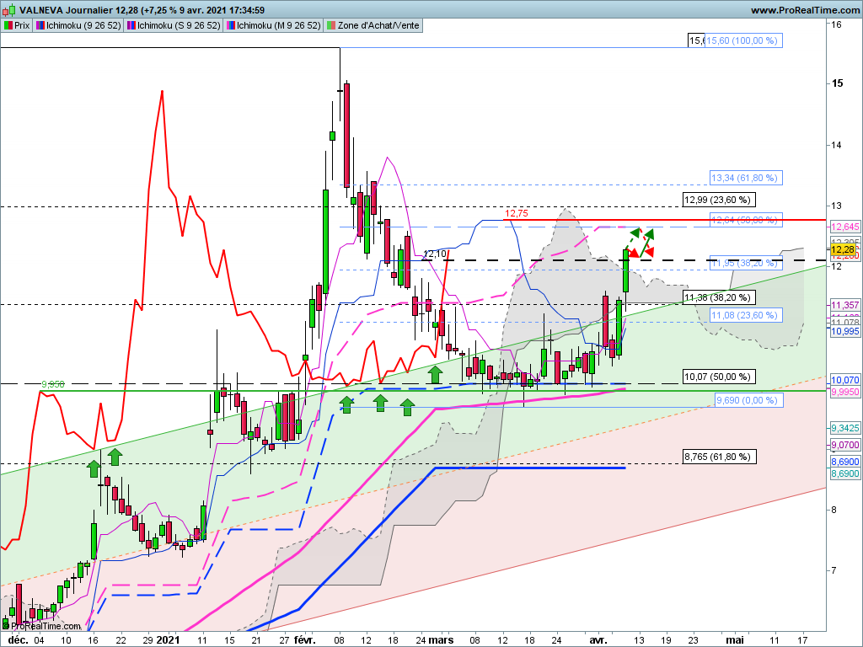Click the green 9,950 support label
This screenshot has width=863, height=647.
tap(53, 384)
